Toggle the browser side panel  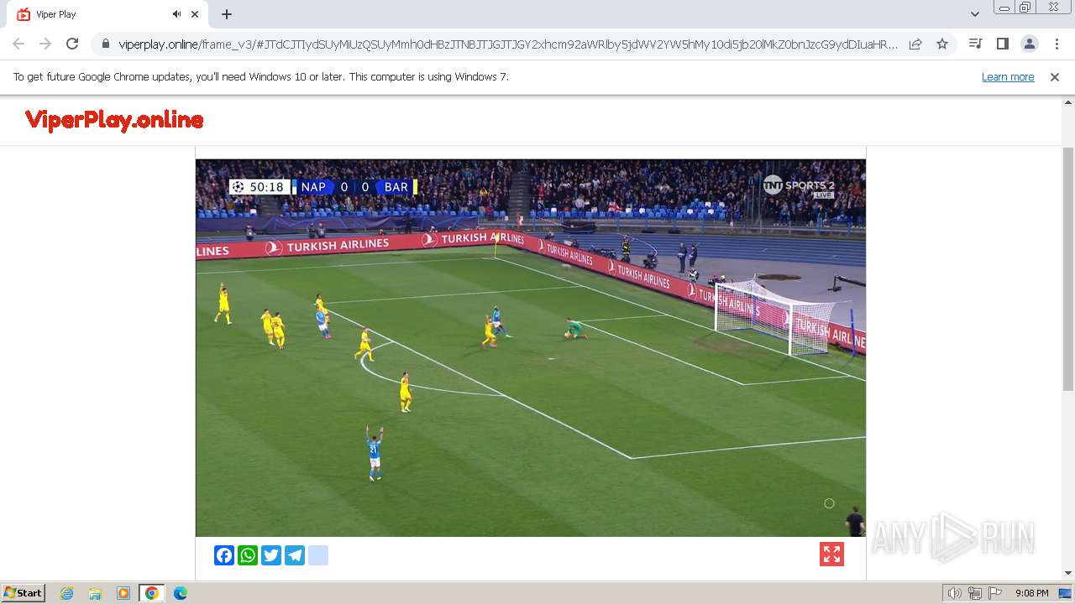(x=1002, y=44)
